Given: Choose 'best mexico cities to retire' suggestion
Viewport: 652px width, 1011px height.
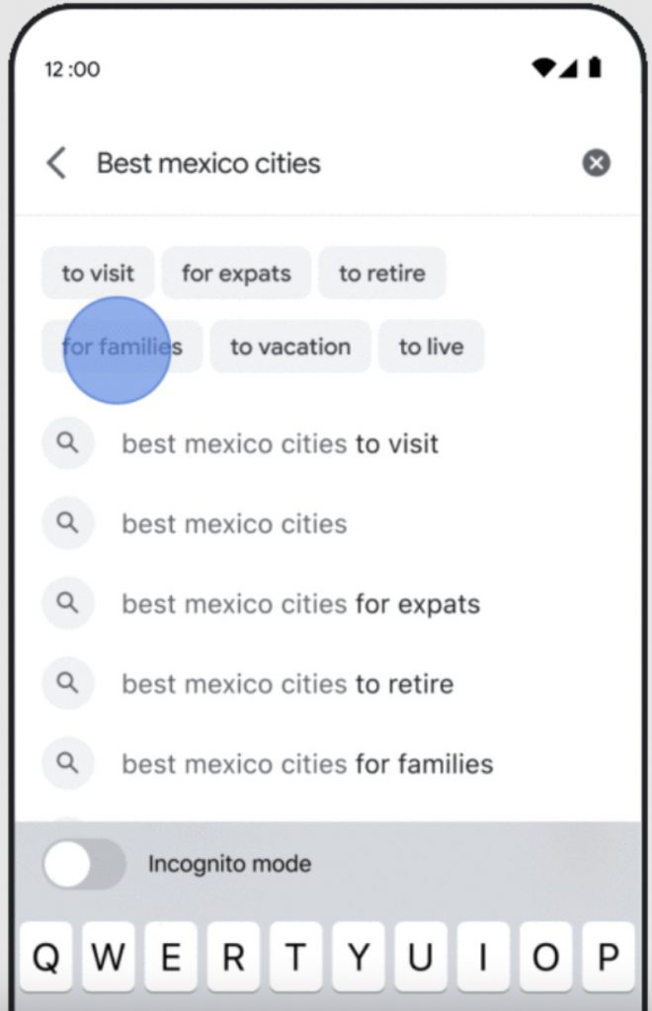Looking at the screenshot, I should pos(287,683).
